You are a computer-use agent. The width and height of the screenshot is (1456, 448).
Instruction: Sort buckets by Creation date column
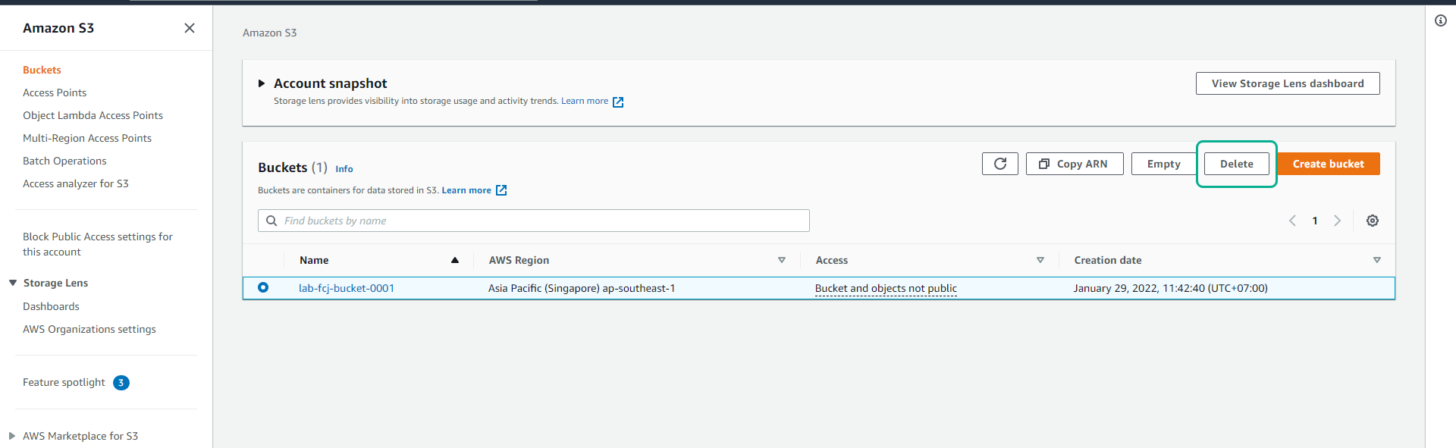click(1376, 260)
